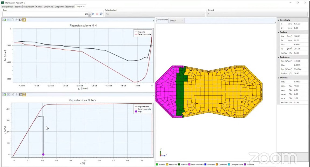This screenshot has height=167, width=310.
Task: Click the green Elastico legend swatch
Action: pos(157,165)
